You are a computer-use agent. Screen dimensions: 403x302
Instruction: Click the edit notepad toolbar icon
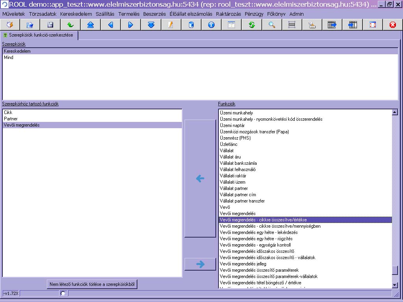(171, 25)
